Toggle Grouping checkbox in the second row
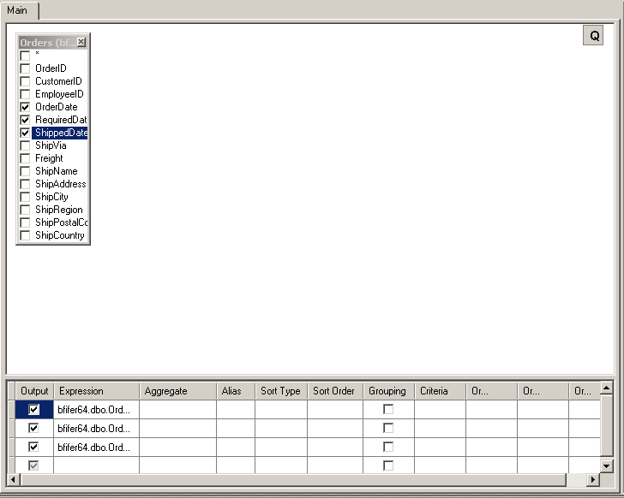The width and height of the screenshot is (624, 498). click(388, 428)
